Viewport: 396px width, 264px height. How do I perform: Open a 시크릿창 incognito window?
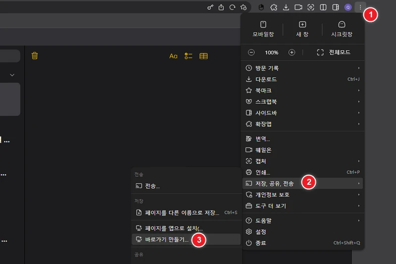point(342,29)
